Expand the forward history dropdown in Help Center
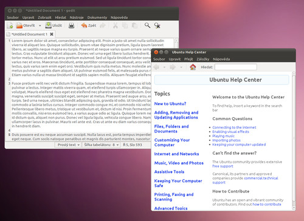The image size is (304, 221). [181, 67]
